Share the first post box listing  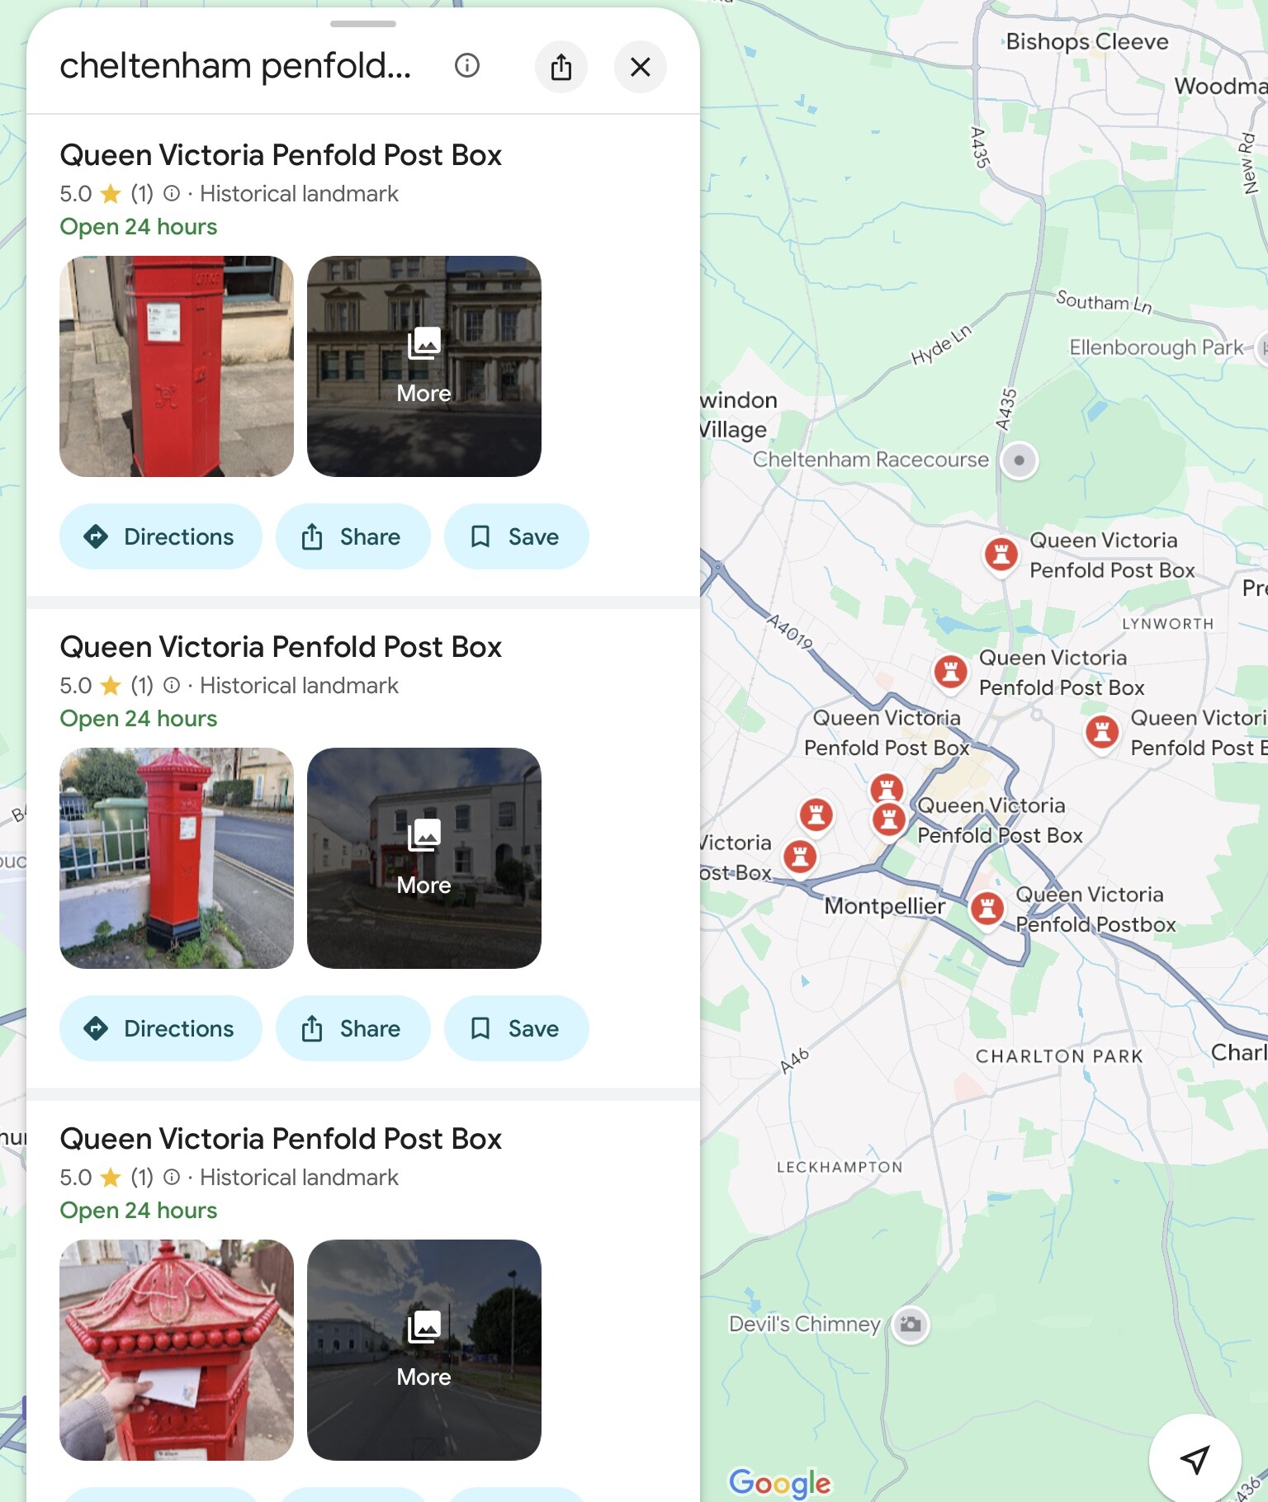tap(353, 536)
